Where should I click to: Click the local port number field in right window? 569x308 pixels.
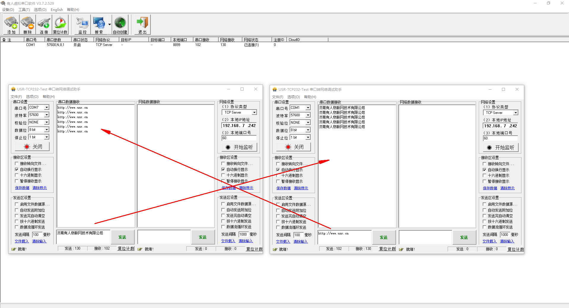click(x=500, y=138)
